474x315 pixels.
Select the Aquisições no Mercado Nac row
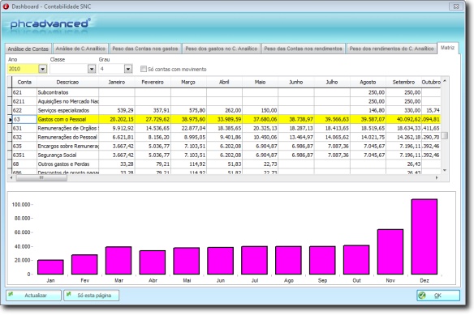(224, 101)
